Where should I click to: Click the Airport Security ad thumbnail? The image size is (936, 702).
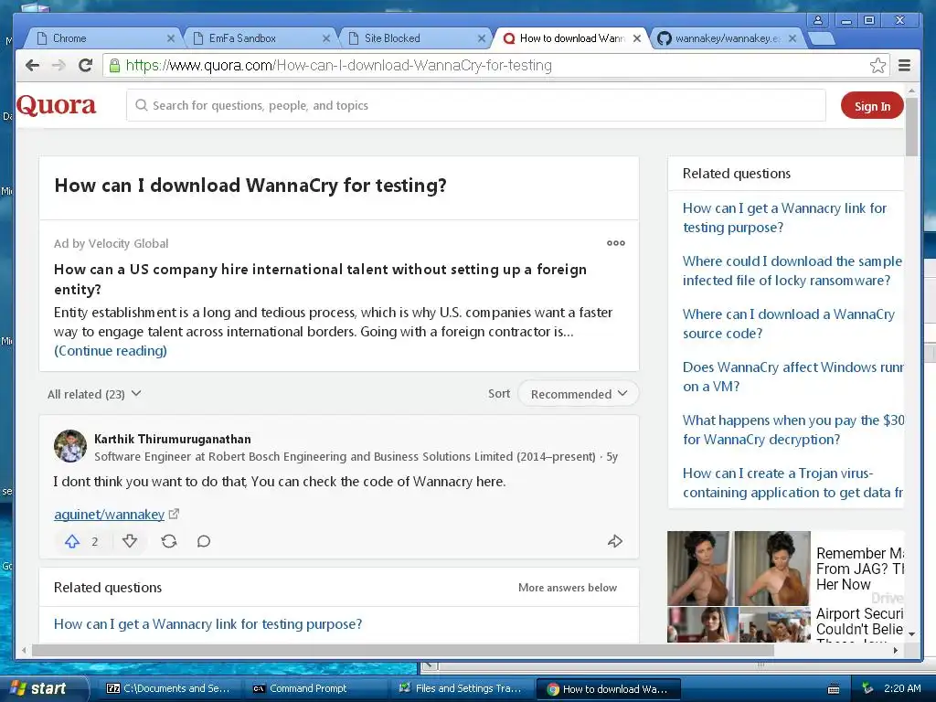[x=739, y=624]
